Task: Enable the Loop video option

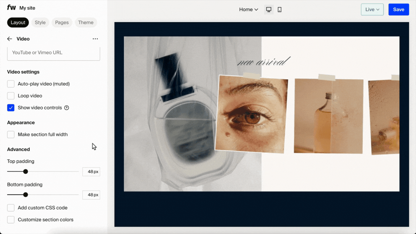Action: pyautogui.click(x=10, y=95)
